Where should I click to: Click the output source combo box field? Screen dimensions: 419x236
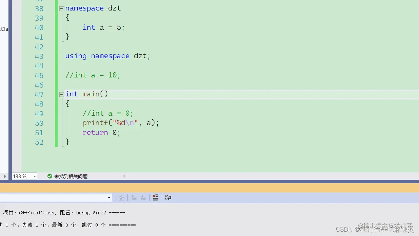click(56, 197)
